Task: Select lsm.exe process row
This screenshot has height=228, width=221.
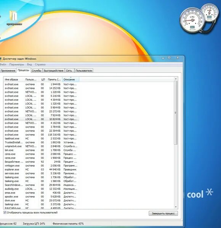Action: click(41, 150)
